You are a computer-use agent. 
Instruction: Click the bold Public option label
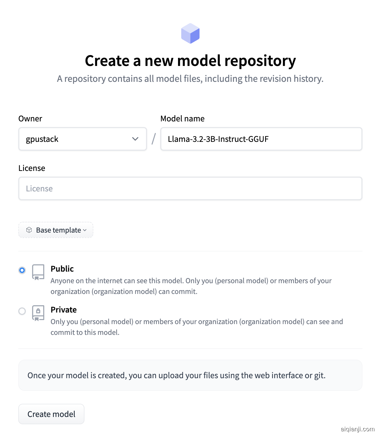62,269
